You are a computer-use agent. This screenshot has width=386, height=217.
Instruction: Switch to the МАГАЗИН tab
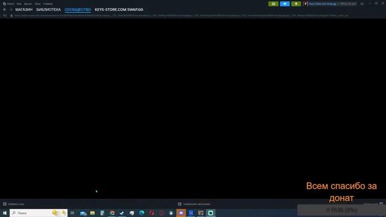24,10
